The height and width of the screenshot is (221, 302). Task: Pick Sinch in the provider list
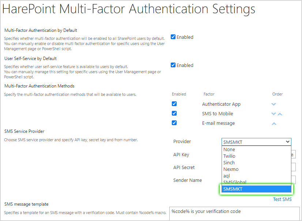click(229, 162)
